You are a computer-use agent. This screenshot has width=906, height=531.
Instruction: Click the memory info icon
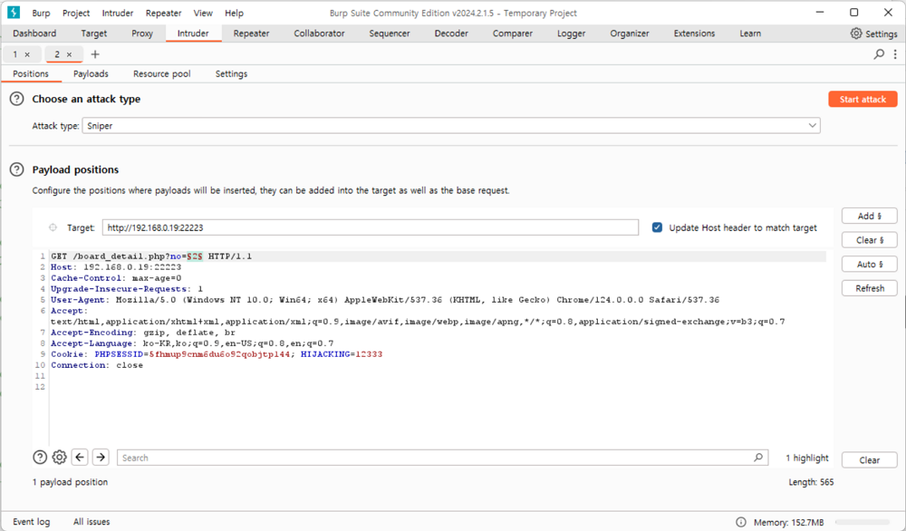pyautogui.click(x=741, y=522)
